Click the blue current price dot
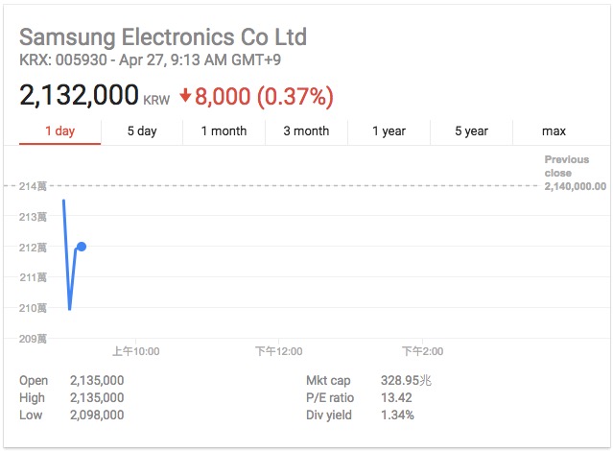 coord(82,247)
